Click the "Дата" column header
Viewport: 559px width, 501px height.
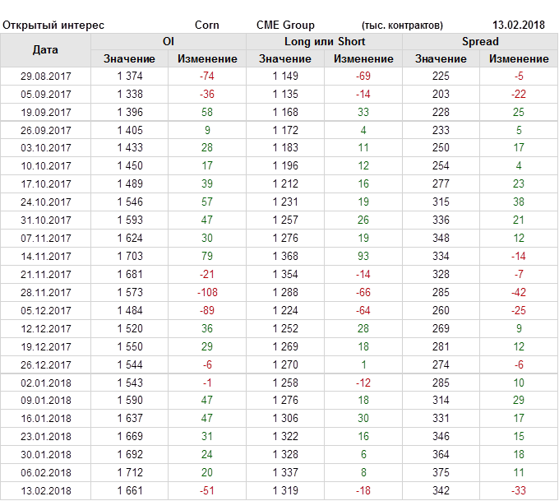pyautogui.click(x=45, y=50)
